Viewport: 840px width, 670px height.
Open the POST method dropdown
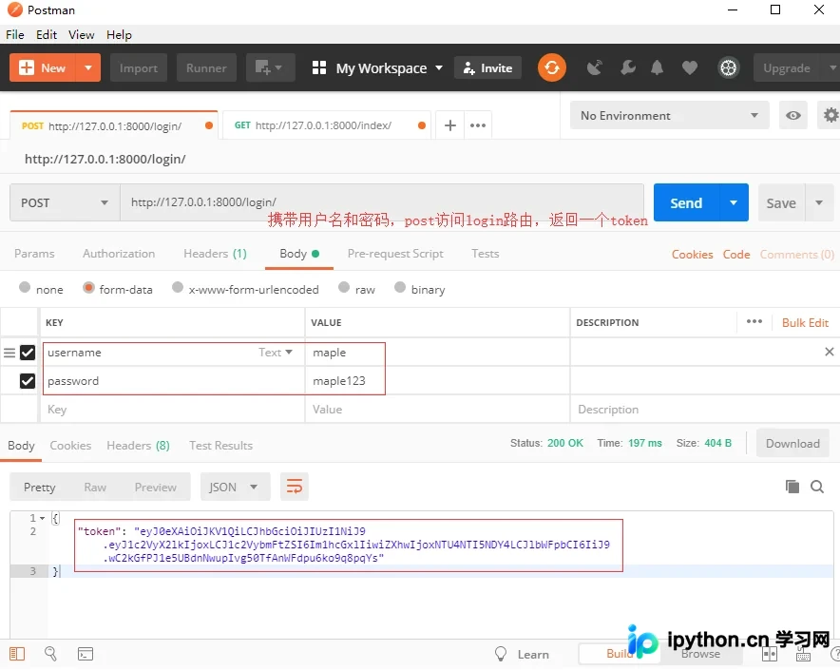point(65,202)
